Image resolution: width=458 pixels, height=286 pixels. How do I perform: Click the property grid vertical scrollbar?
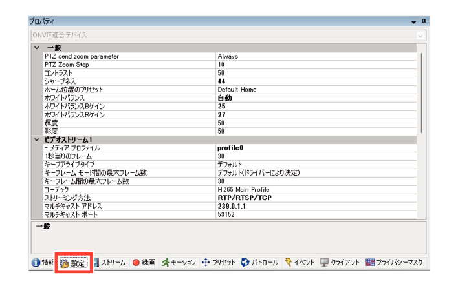tap(422, 93)
